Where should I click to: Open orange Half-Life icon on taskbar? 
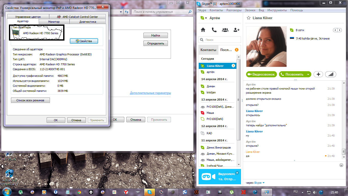point(196,192)
